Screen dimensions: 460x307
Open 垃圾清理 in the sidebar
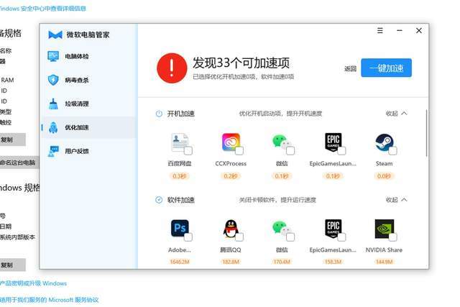(x=89, y=104)
